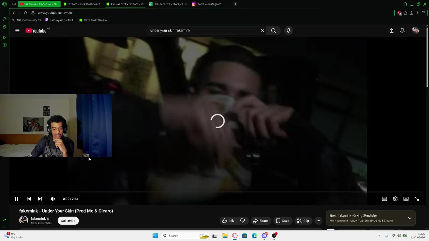Collapse the Next mix playlist panel
Viewport: 429px width, 241px height.
pyautogui.click(x=410, y=218)
